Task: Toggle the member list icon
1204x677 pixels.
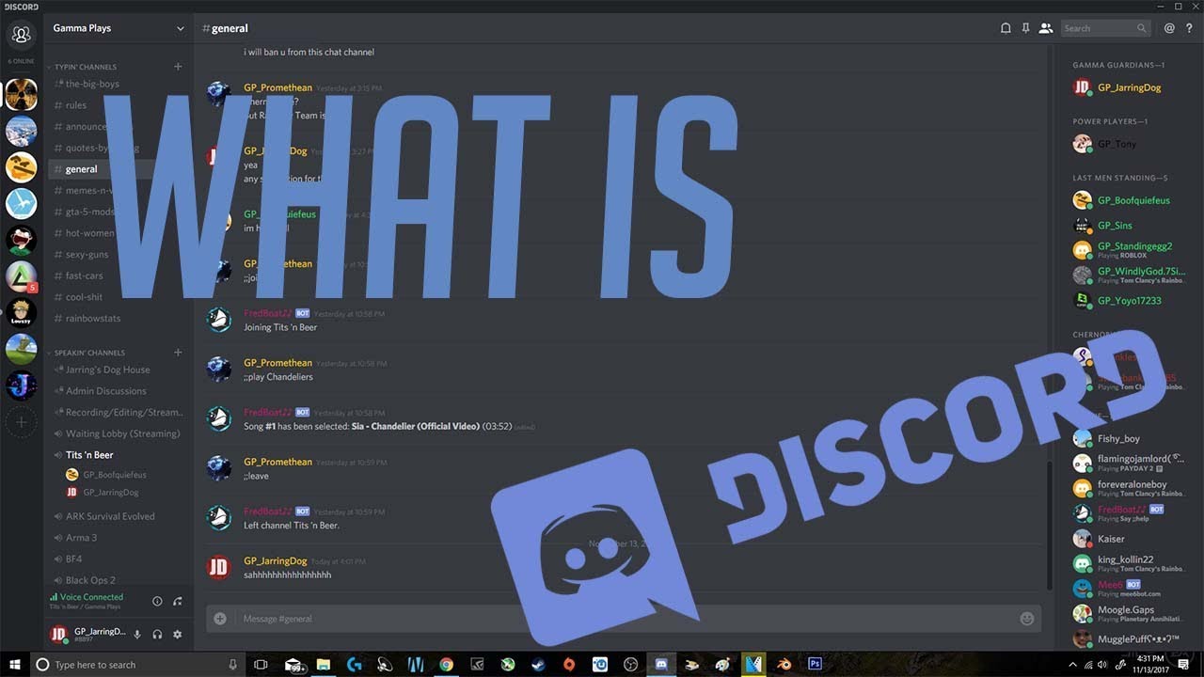Action: [x=1045, y=28]
